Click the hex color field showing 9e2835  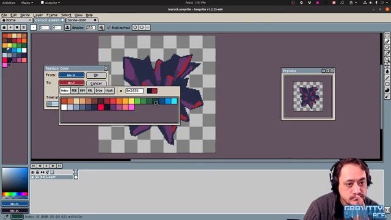(x=134, y=91)
